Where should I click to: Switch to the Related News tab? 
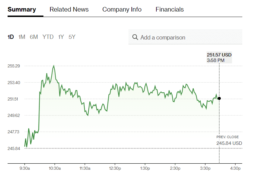[69, 9]
